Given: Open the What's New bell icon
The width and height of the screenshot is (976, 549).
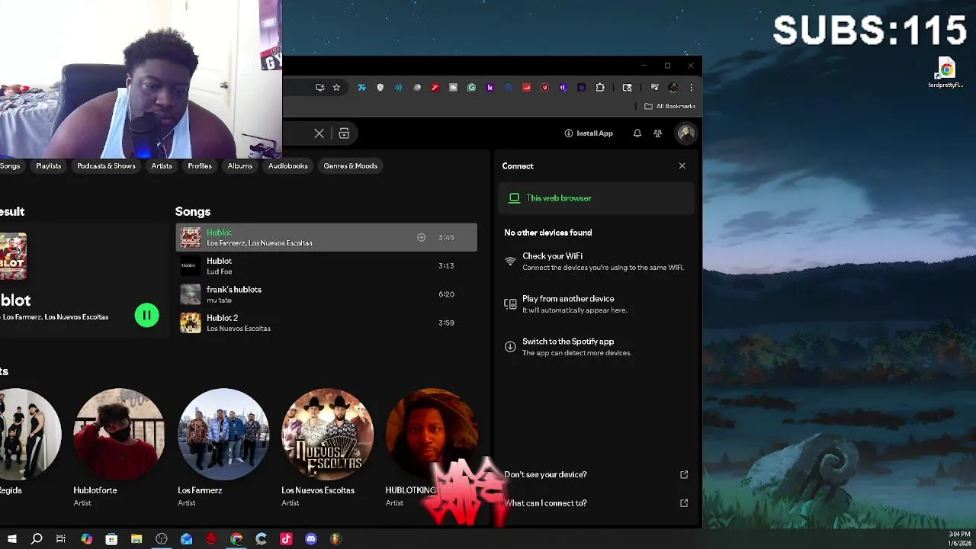Looking at the screenshot, I should point(637,133).
